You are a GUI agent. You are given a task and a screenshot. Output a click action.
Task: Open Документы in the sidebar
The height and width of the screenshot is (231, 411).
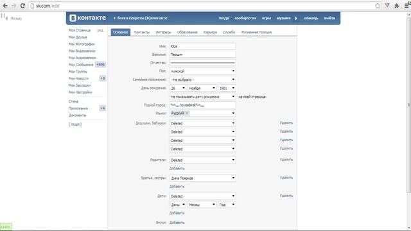(78, 116)
